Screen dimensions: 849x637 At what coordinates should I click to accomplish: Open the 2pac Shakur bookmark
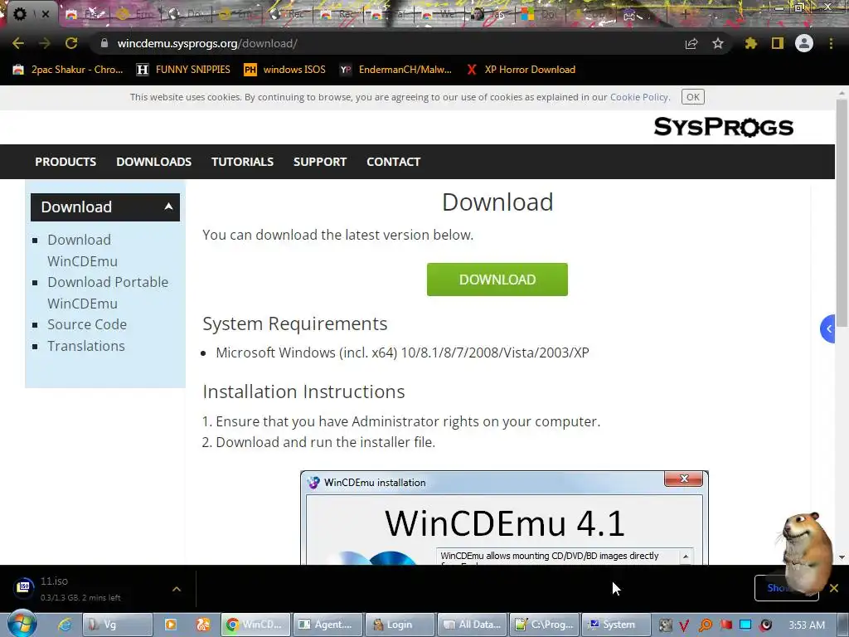click(x=68, y=70)
